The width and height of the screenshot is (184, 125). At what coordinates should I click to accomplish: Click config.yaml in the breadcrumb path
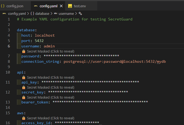click(17, 14)
